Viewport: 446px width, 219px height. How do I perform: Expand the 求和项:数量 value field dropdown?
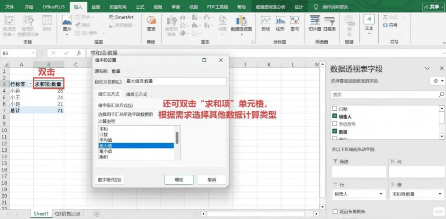441,194
